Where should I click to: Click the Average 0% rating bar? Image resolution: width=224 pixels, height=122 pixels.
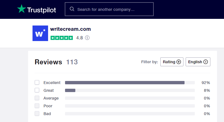click(130, 98)
